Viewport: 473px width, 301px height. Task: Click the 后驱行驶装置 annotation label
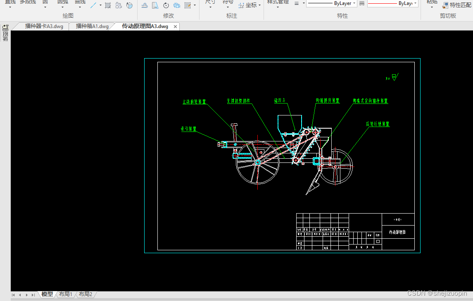[x=378, y=124]
